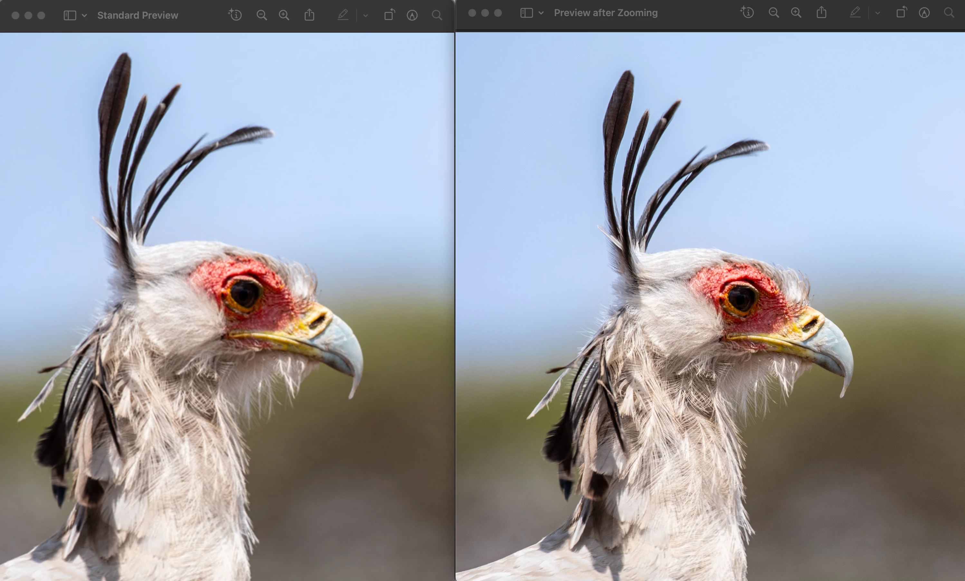
Task: Open highlight color dropdown in Standard Preview
Action: [x=365, y=16]
